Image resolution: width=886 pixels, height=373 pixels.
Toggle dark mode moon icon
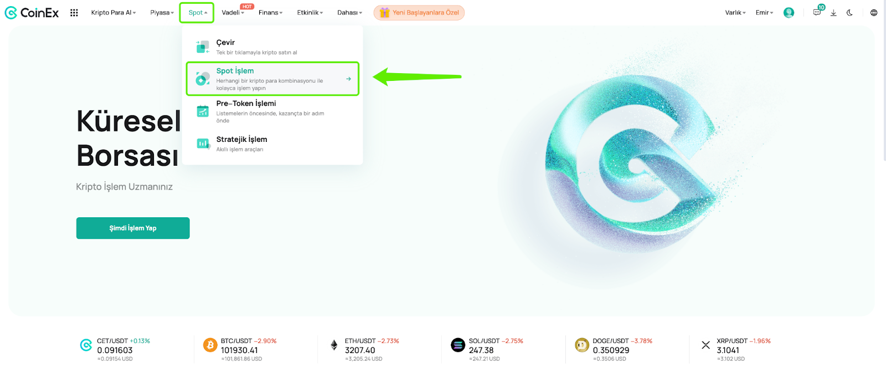(849, 13)
